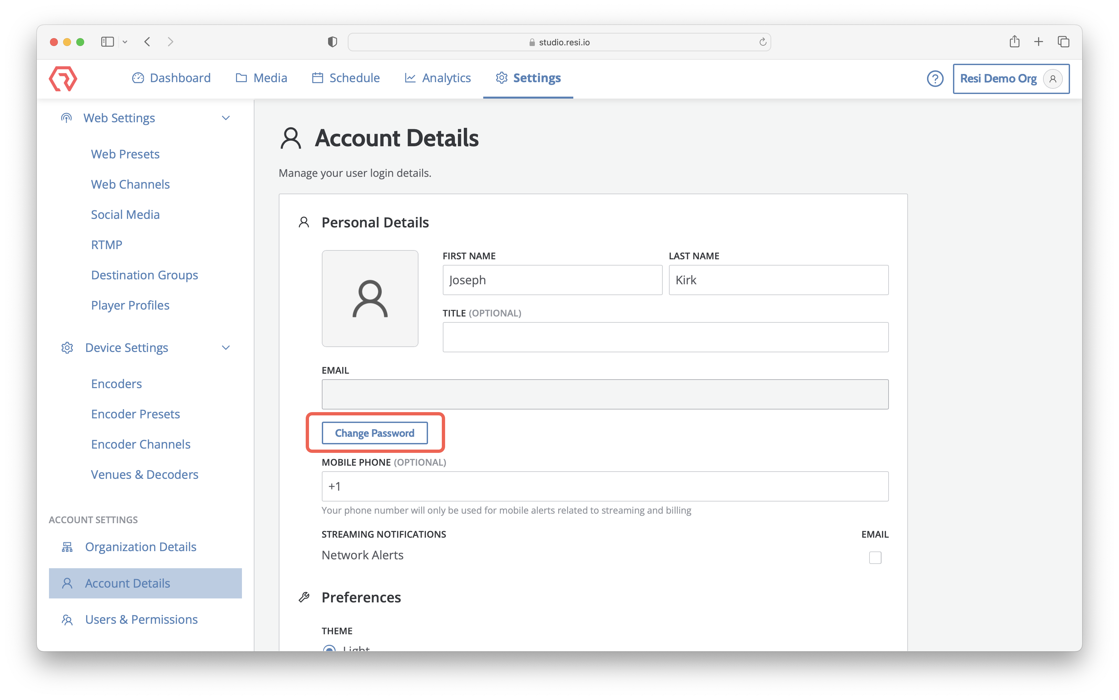Enable the Network Alerts email checkbox
The width and height of the screenshot is (1119, 700).
pos(875,557)
